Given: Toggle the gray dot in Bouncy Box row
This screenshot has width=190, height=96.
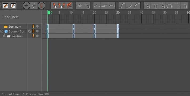Looking at the screenshot, I should click(x=37, y=31).
